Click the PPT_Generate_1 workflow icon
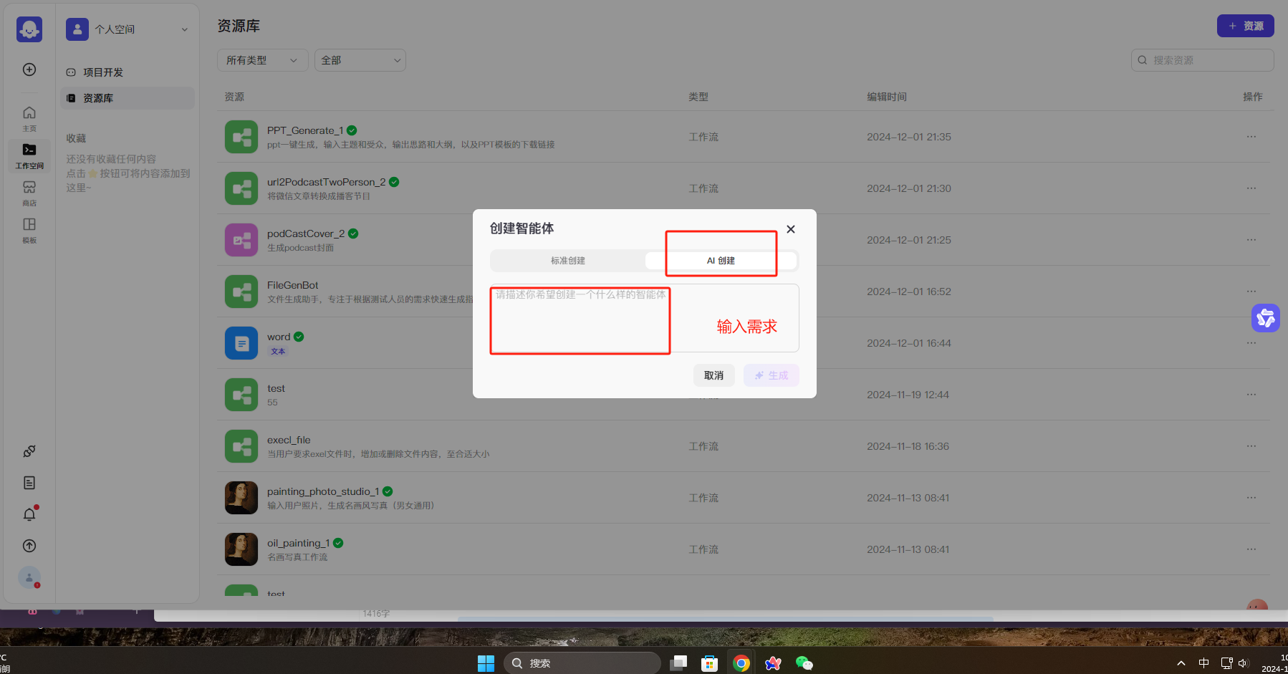The width and height of the screenshot is (1288, 674). point(241,137)
